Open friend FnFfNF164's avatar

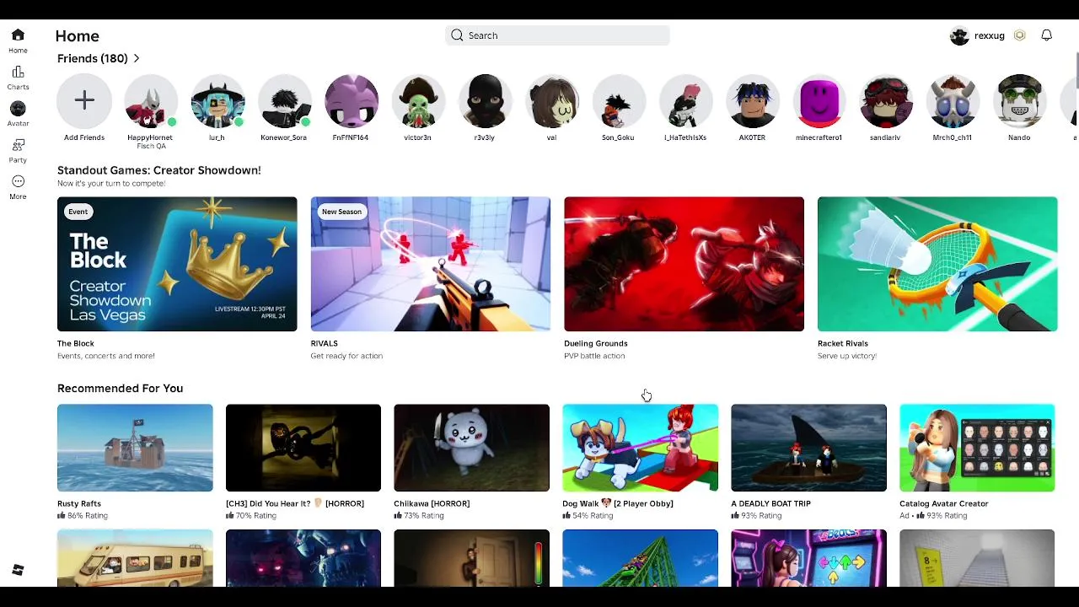pos(352,101)
